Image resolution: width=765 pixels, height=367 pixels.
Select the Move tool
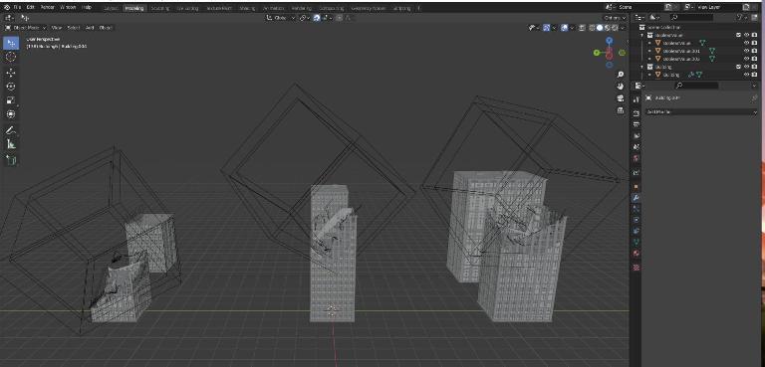(11, 73)
